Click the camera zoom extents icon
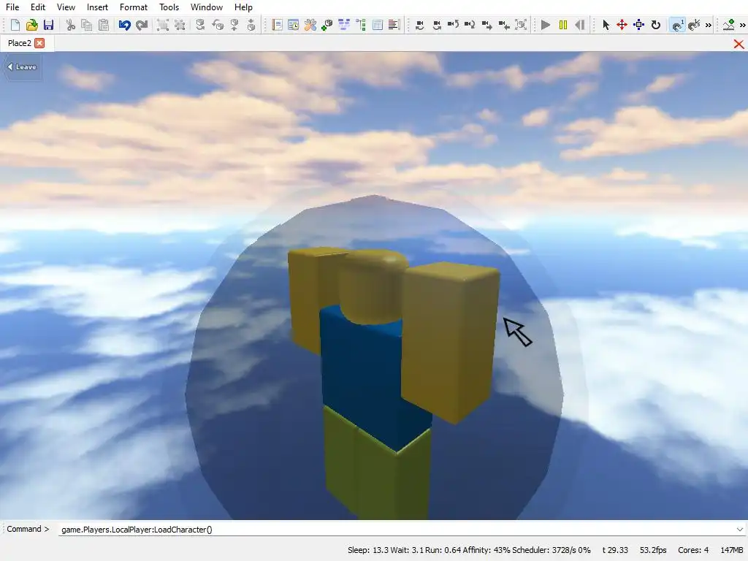The height and width of the screenshot is (561, 748). (521, 25)
